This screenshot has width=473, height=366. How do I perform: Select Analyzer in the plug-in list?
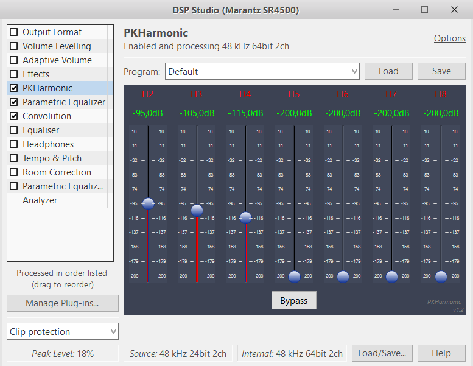(40, 200)
